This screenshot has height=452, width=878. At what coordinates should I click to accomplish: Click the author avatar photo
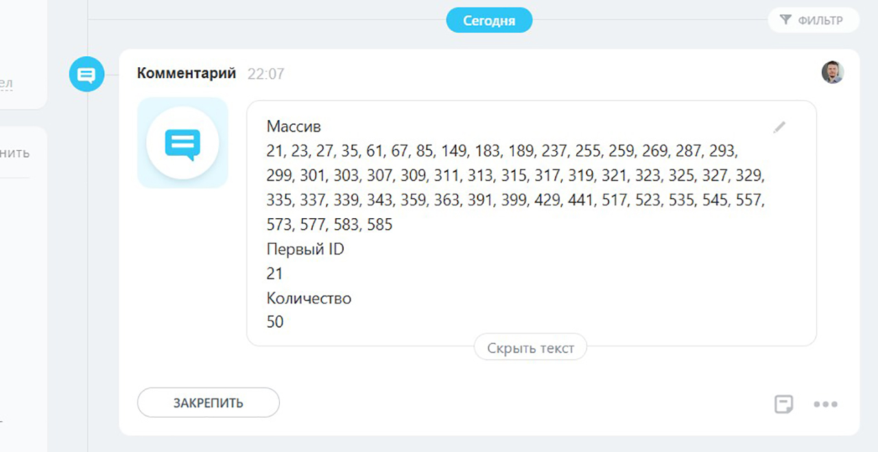pyautogui.click(x=833, y=72)
